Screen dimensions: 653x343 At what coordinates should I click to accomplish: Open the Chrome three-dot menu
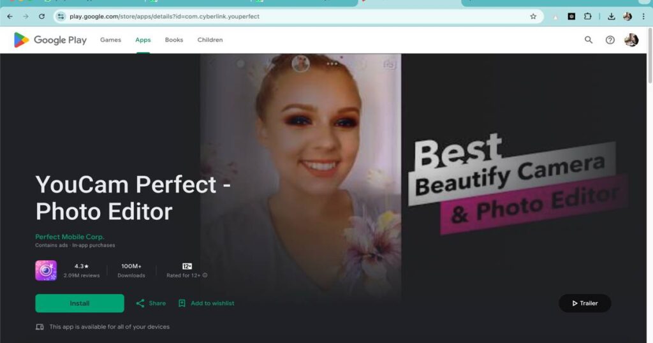pos(643,16)
